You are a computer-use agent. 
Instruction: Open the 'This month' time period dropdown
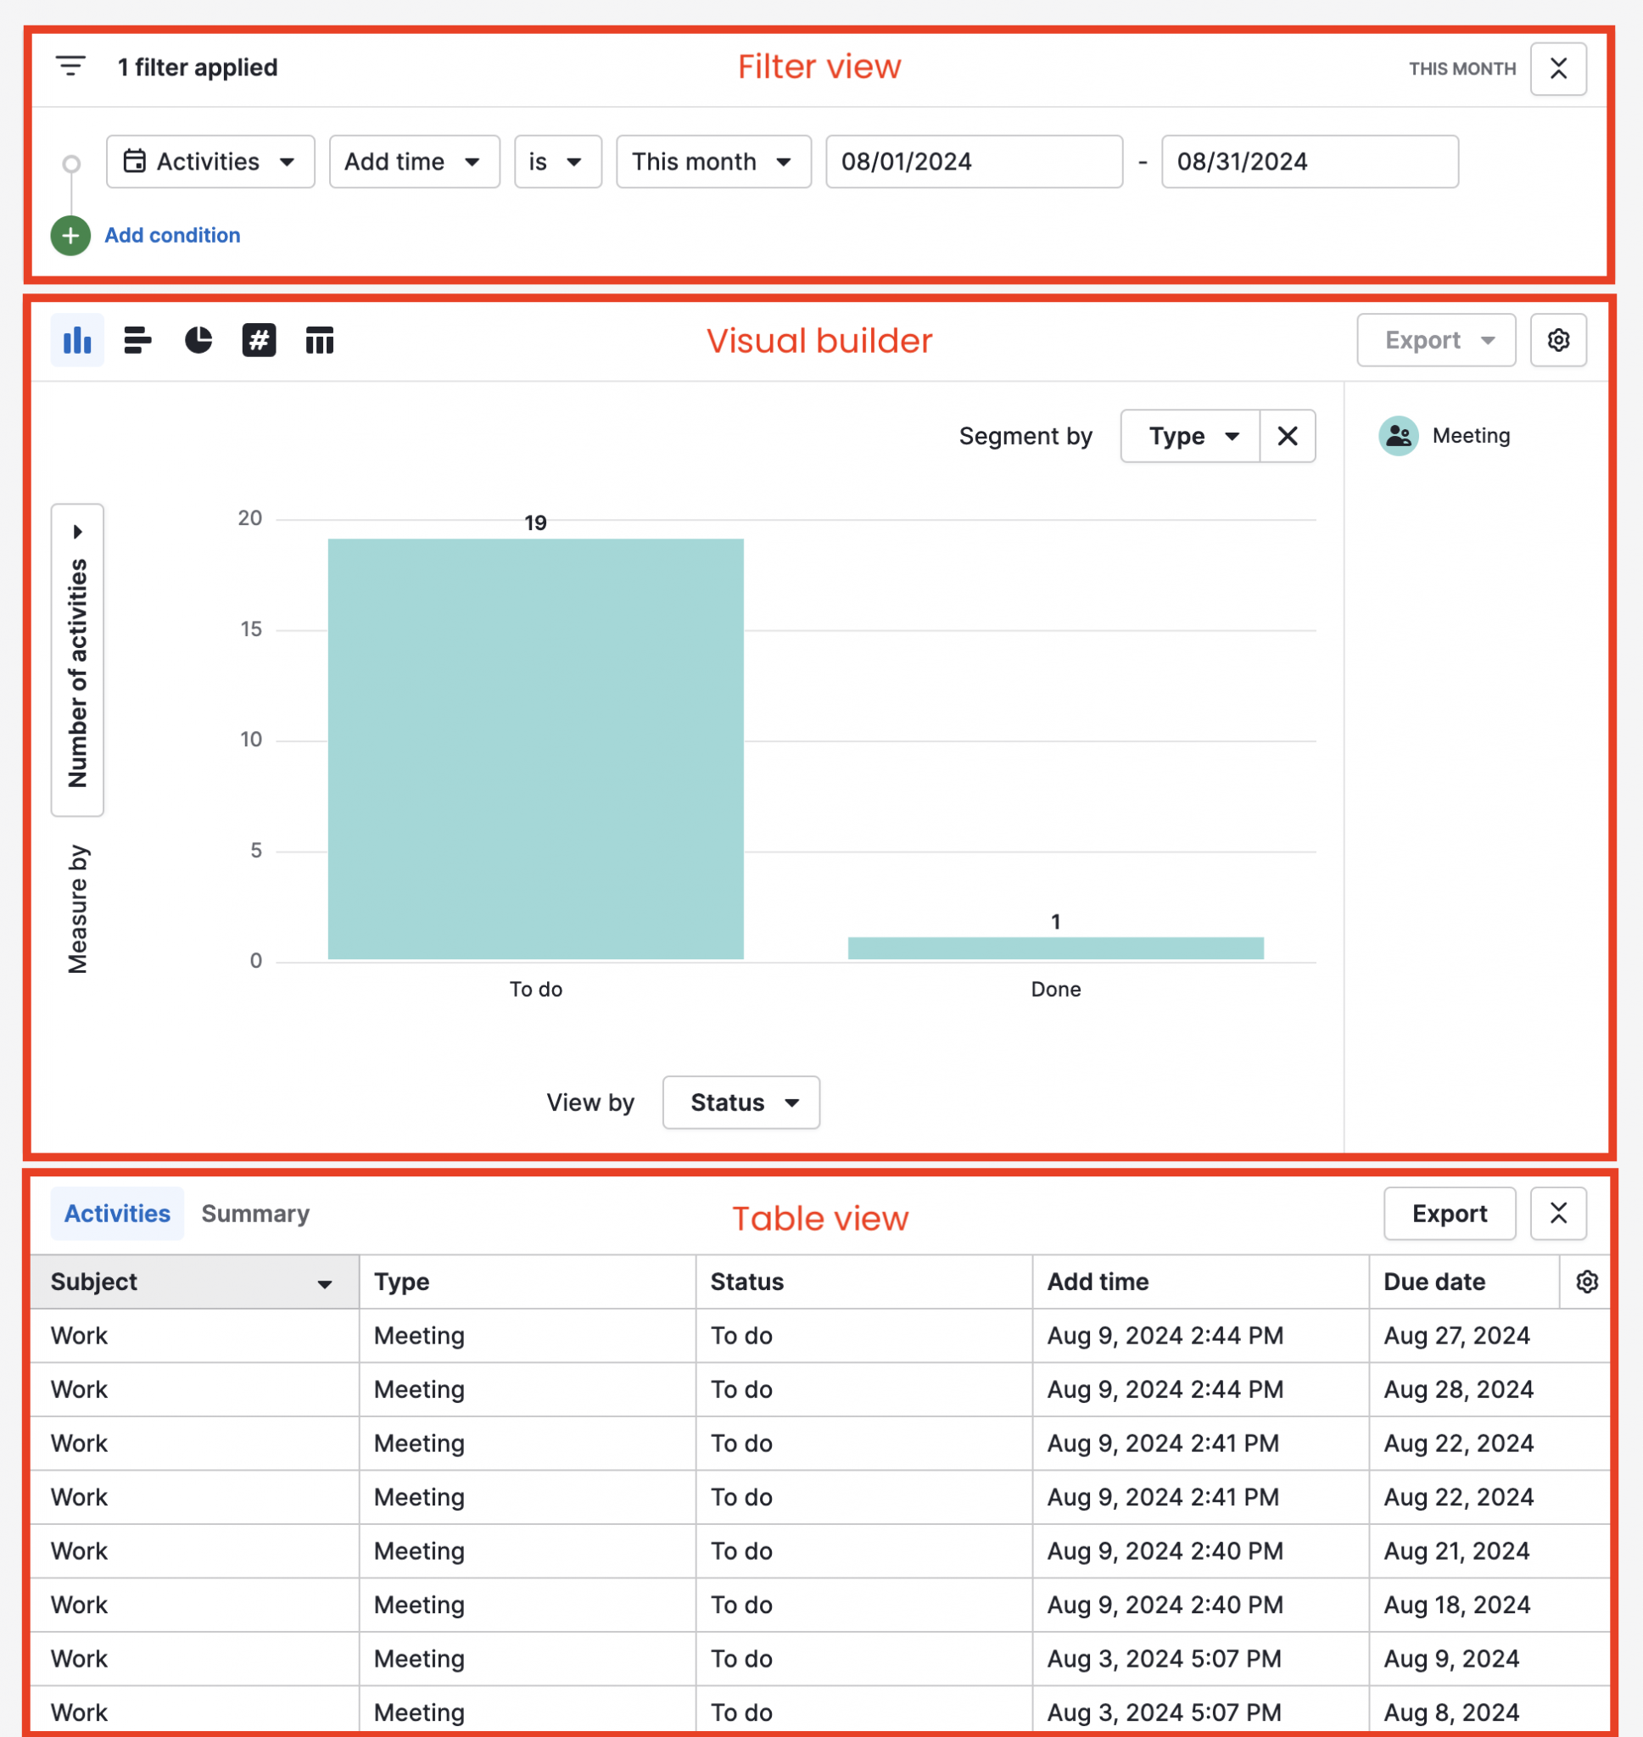click(x=713, y=161)
